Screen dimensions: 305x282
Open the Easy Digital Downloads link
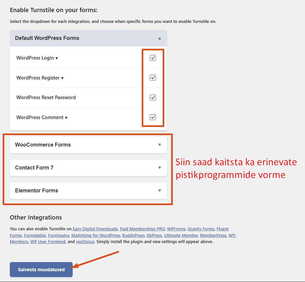pos(95,229)
